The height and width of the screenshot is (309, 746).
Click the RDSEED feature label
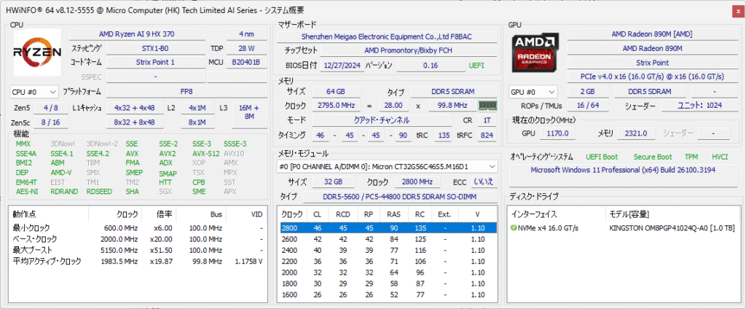pyautogui.click(x=99, y=192)
